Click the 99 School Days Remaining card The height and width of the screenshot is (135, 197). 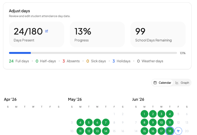coord(158,34)
